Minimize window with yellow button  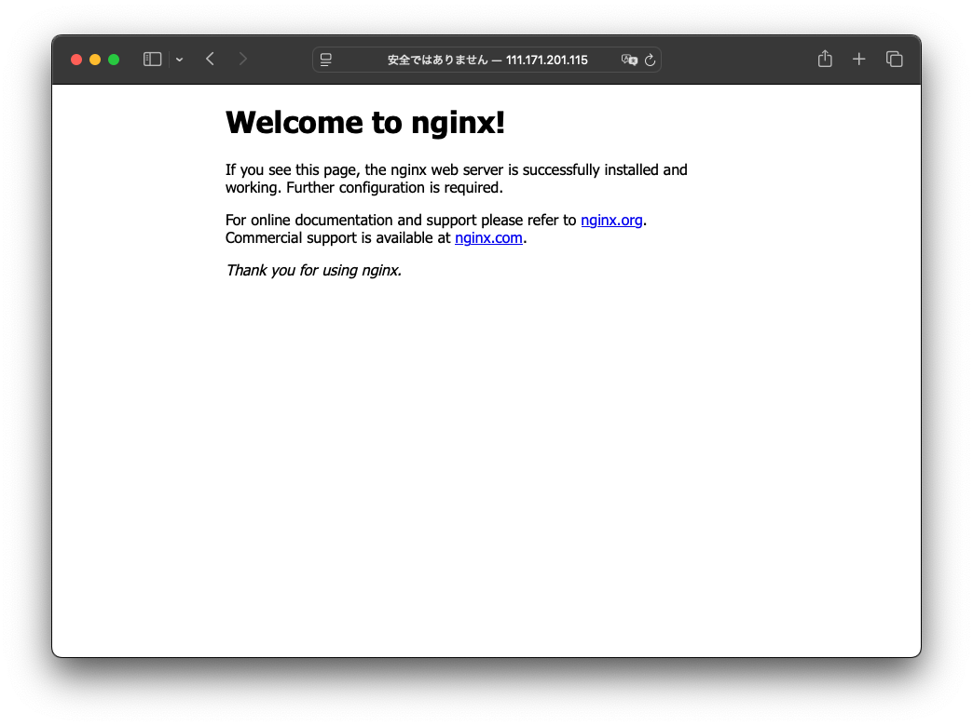coord(94,59)
